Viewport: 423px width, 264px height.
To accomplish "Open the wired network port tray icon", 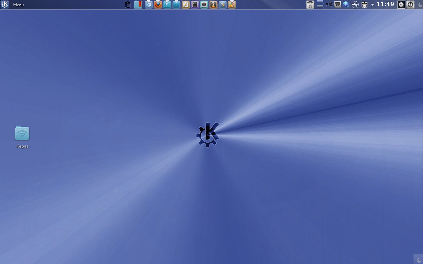I will [338, 5].
